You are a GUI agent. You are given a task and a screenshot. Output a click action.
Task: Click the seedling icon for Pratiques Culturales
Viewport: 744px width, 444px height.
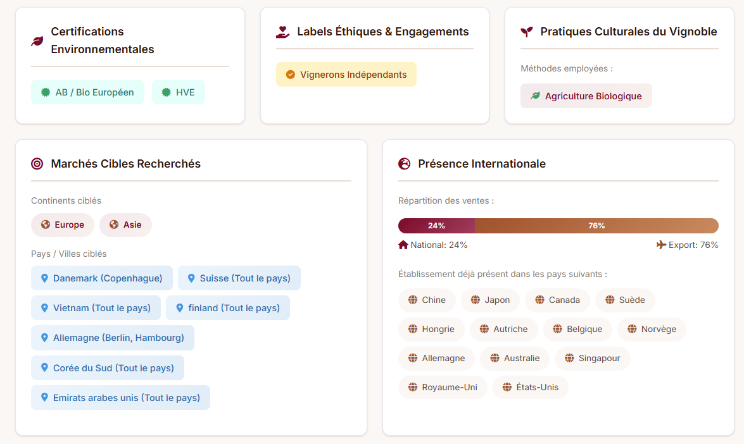tap(527, 32)
